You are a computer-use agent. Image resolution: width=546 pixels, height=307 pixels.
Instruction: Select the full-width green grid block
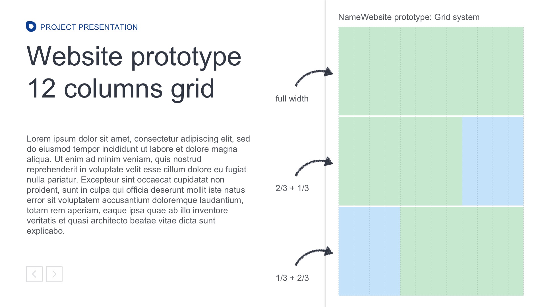point(431,71)
